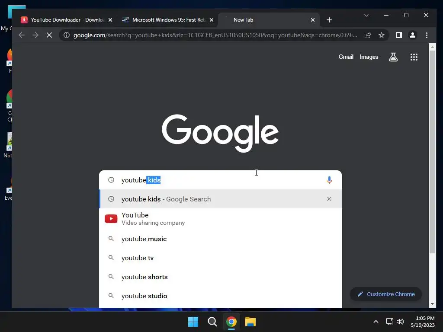Select youtube kids Google Search suggestion
This screenshot has height=332, width=443.
pos(220,199)
